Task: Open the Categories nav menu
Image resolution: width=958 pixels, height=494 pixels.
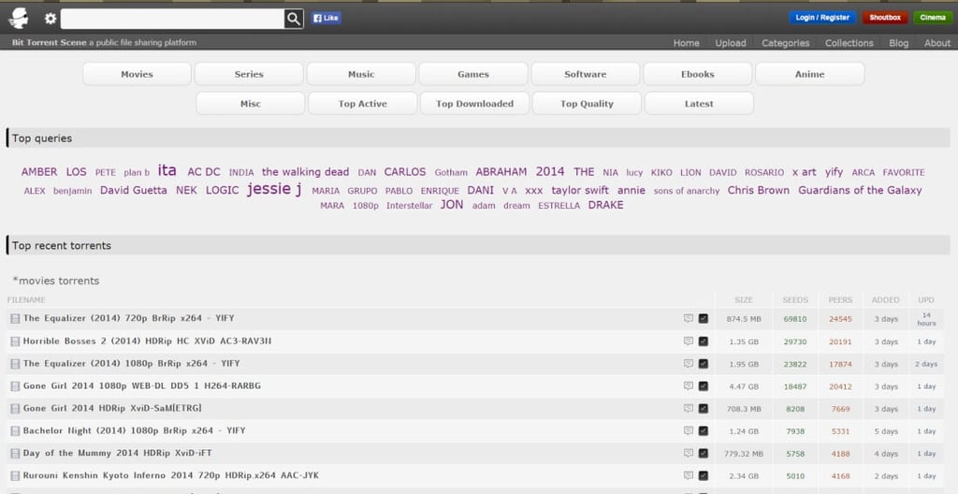Action: (785, 43)
